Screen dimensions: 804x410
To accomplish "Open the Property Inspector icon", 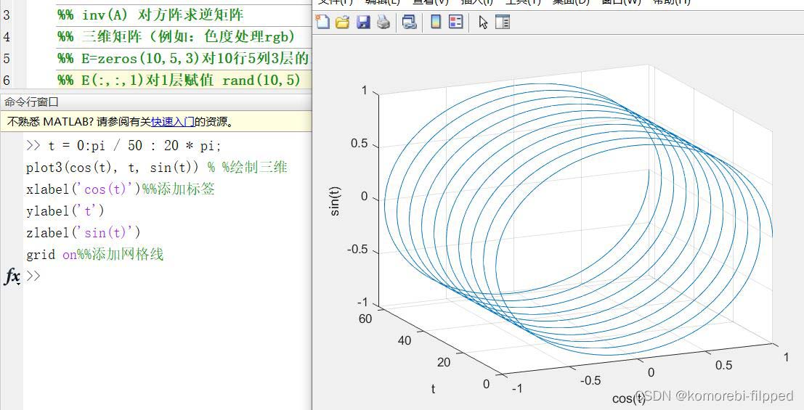I will 503,22.
